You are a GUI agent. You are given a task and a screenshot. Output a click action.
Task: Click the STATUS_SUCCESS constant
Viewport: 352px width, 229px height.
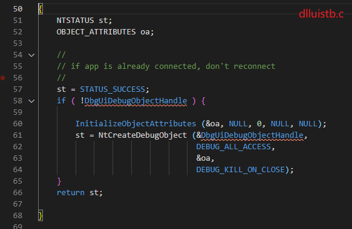(112, 89)
